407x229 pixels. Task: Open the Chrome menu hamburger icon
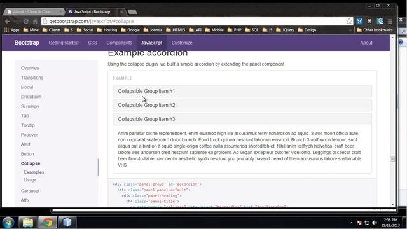click(x=390, y=21)
